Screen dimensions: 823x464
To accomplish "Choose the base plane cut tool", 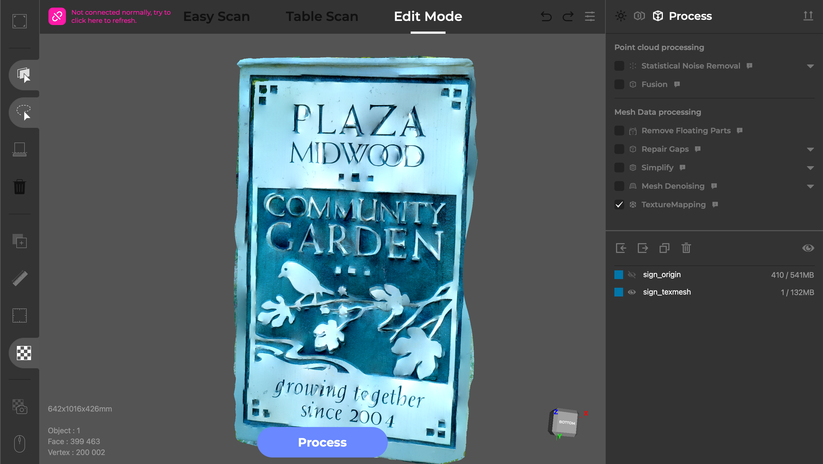I will (x=20, y=149).
